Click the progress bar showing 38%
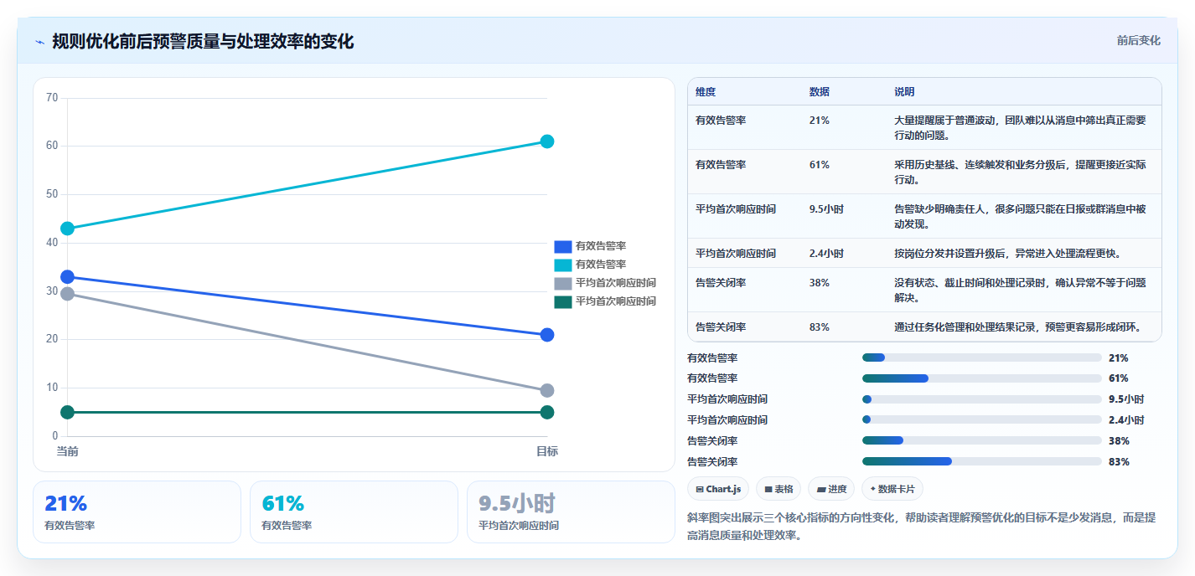 [x=982, y=440]
